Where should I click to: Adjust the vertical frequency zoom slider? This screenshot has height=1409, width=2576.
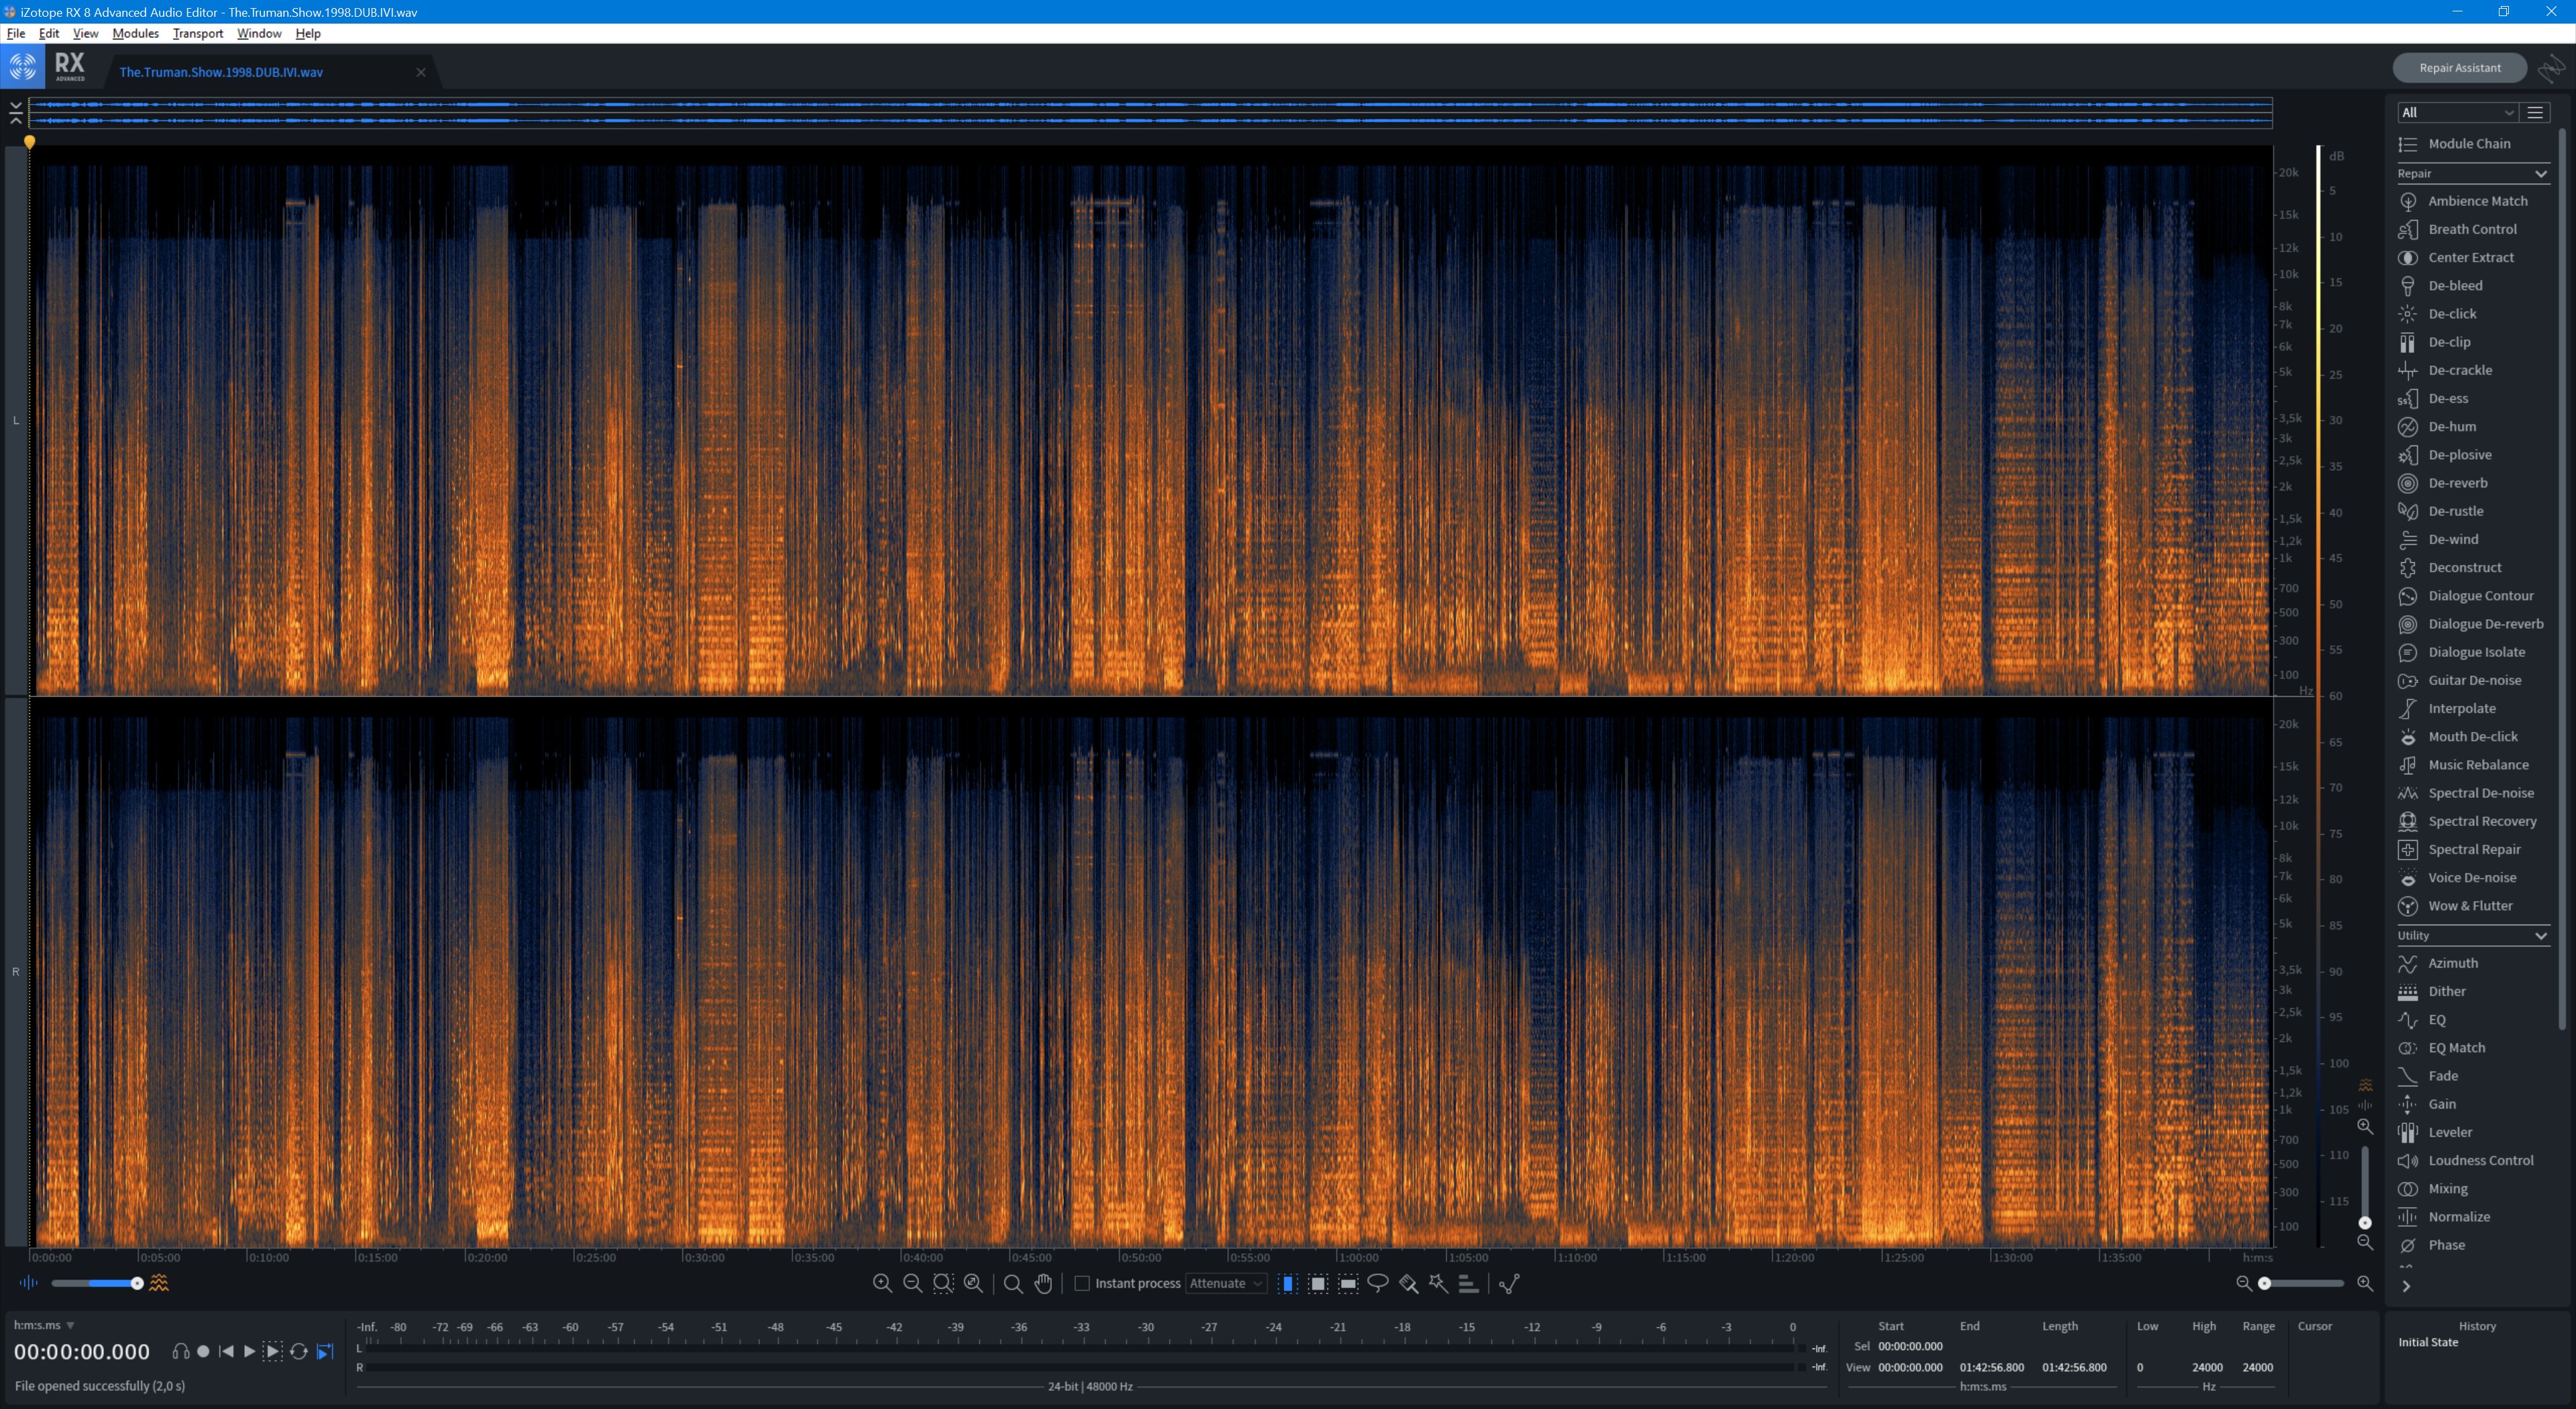tap(2365, 1187)
